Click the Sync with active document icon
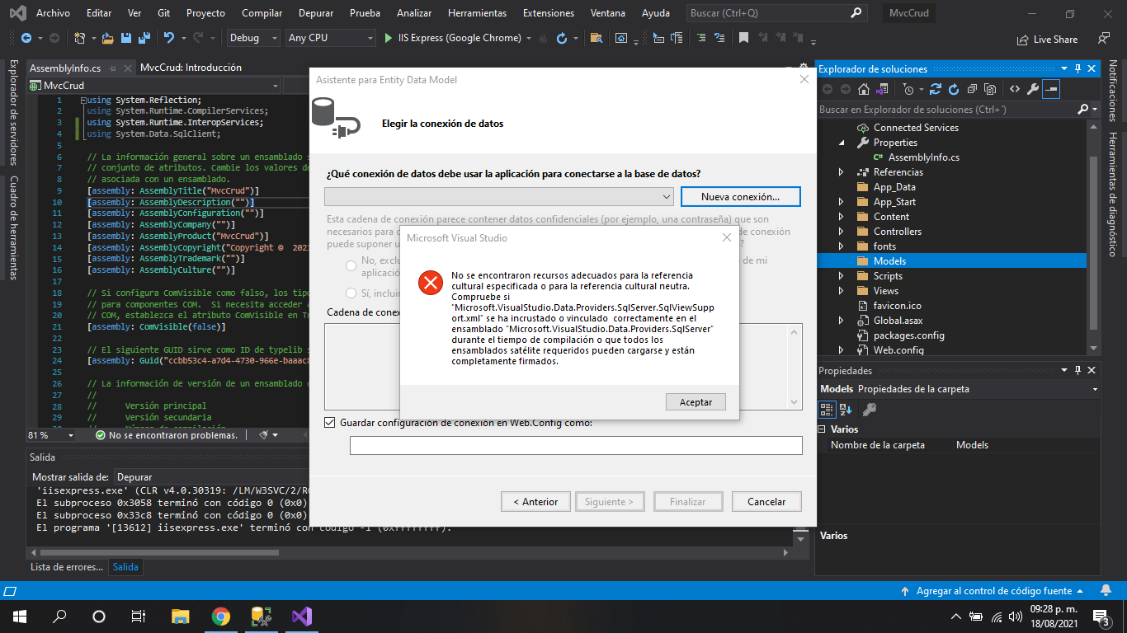The image size is (1127, 633). click(936, 89)
